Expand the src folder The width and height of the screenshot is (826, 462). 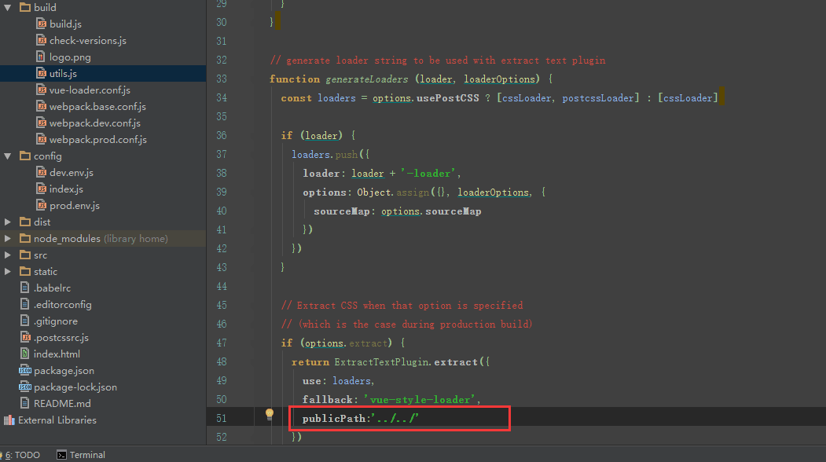click(x=8, y=255)
